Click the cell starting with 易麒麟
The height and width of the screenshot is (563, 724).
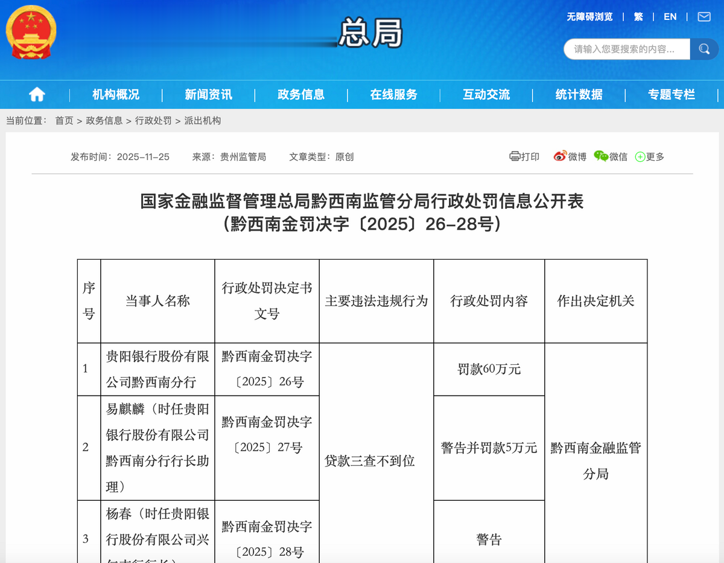[157, 448]
